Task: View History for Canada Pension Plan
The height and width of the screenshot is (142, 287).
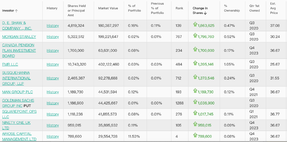Action: 52,51
